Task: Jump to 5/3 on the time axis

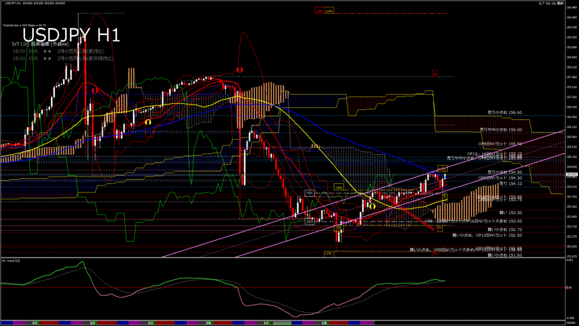Action: click(150, 323)
